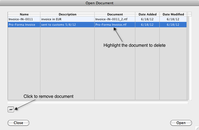
Task: Sort by the Description column header
Action: pos(67,14)
